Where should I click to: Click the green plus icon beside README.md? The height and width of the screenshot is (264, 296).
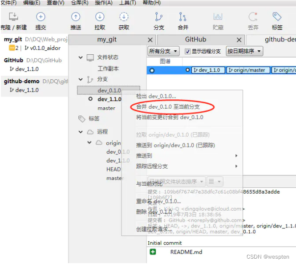coord(153,252)
